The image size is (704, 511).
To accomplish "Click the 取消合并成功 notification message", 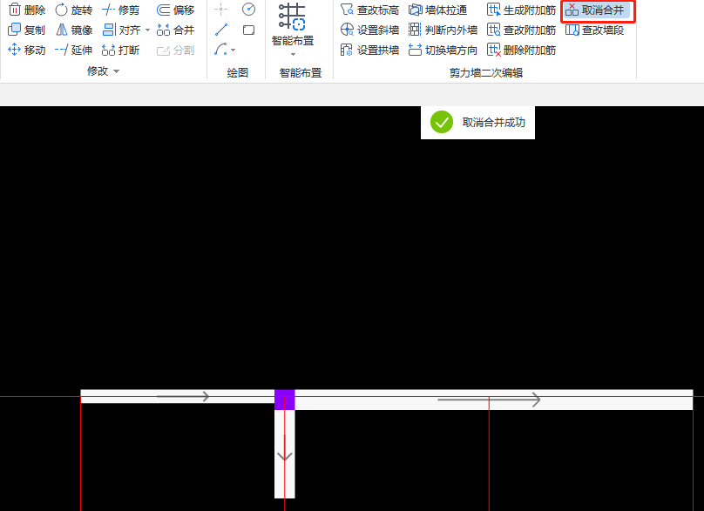I will [477, 123].
